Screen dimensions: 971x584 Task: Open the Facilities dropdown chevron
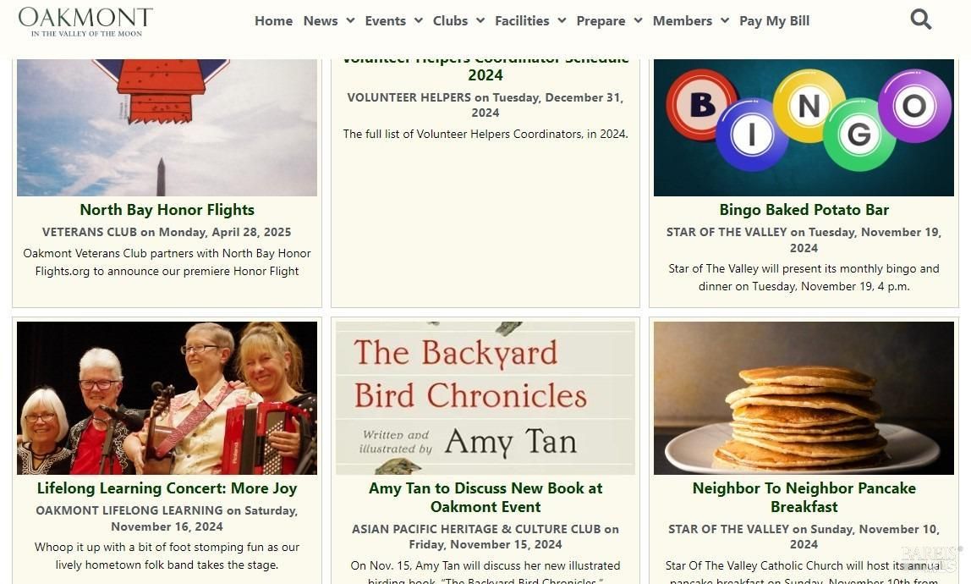coord(562,21)
